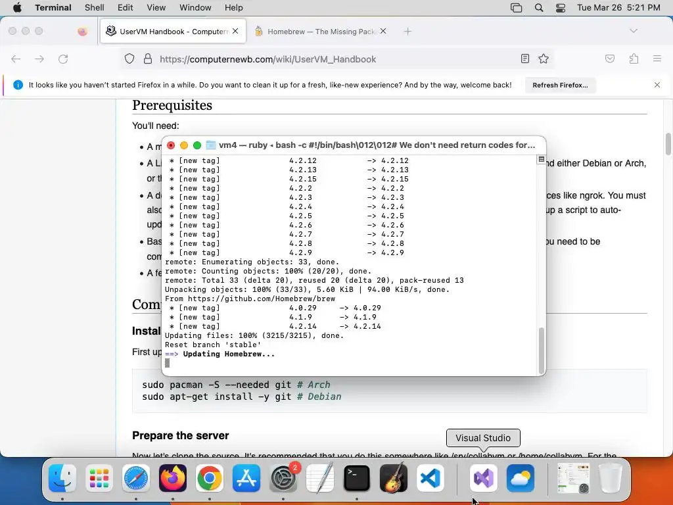Open the Shell menu

pyautogui.click(x=94, y=8)
